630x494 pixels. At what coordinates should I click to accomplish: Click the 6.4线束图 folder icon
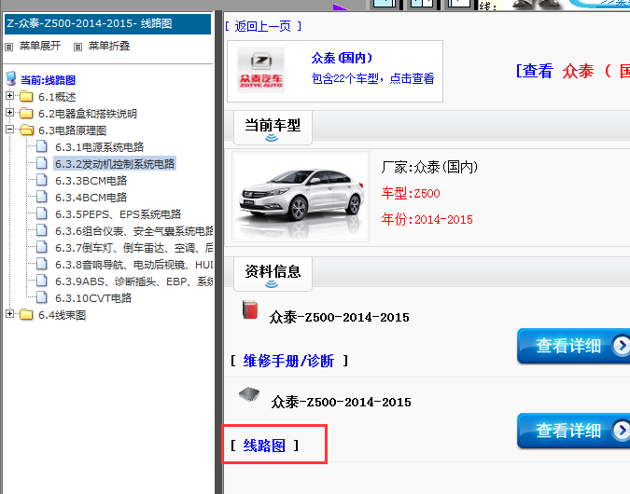26,315
